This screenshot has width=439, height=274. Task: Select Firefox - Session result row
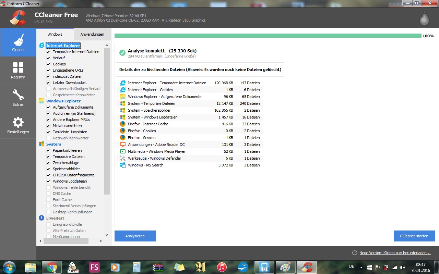190,138
